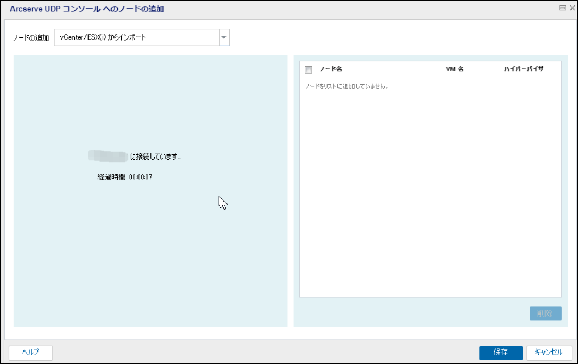Click the blurred server name text
This screenshot has width=578, height=364.
click(x=108, y=155)
